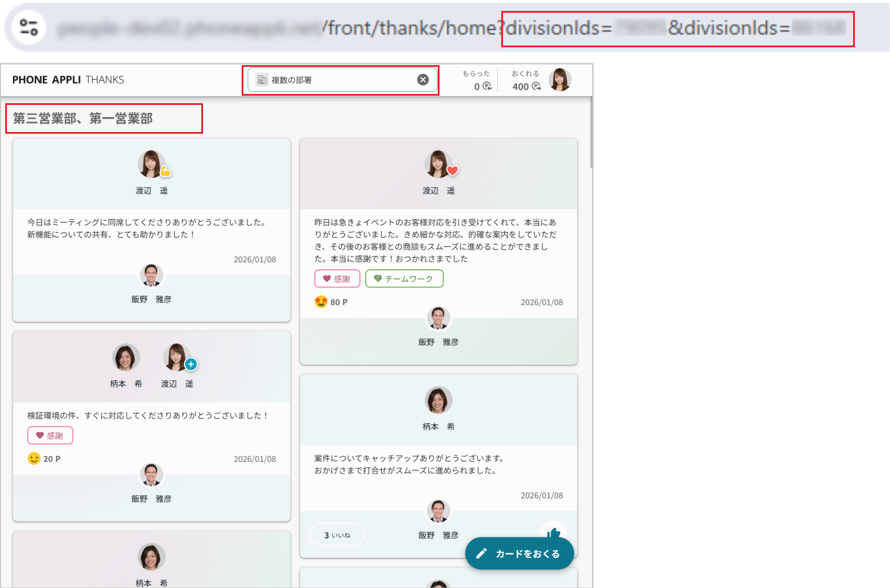
Task: Toggle the チームワーク tag
Action: (x=404, y=278)
